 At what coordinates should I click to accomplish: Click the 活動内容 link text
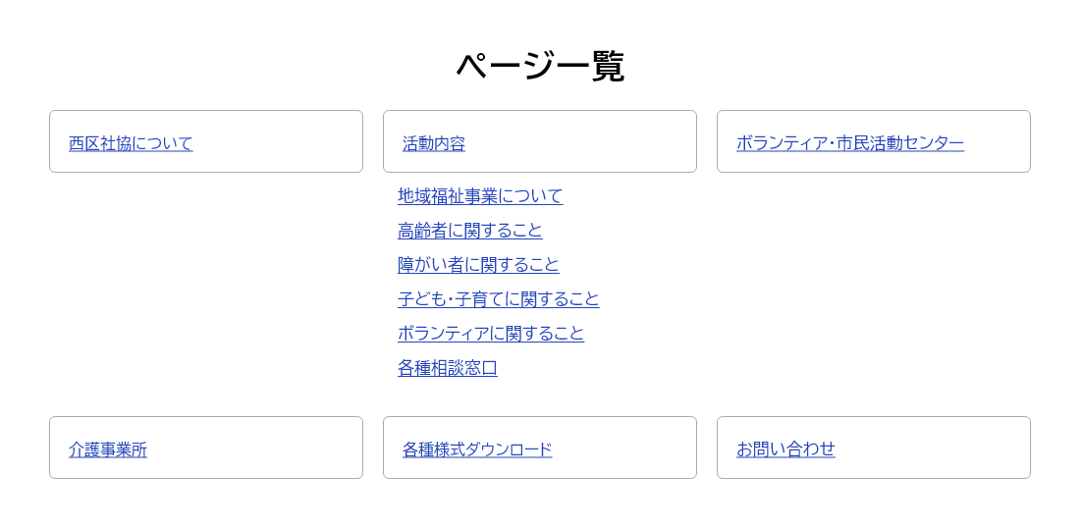pyautogui.click(x=434, y=143)
